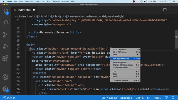The image size is (178, 100).
Task: Click nav.navbar breadcrumb segment
Action: tap(97, 16)
